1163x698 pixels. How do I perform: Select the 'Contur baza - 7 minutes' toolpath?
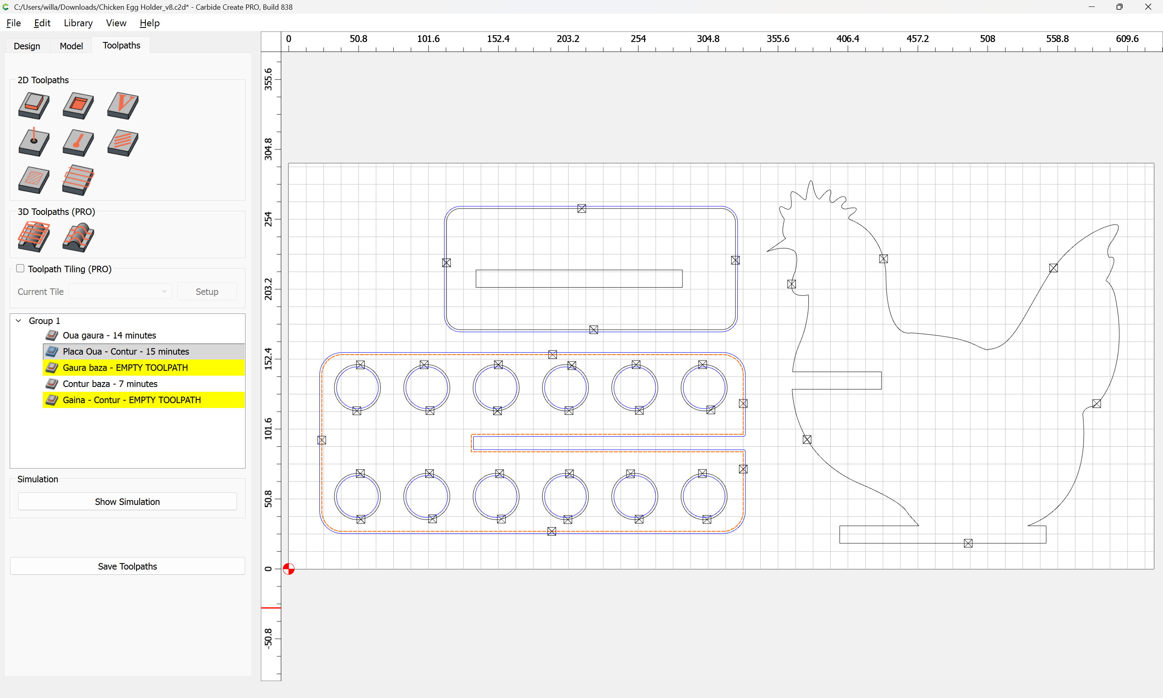pos(110,384)
